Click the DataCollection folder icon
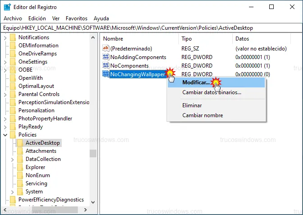This screenshot has height=215, width=303. coord(20,159)
